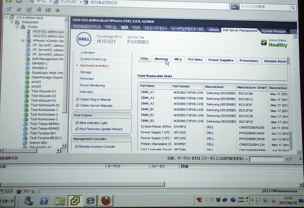Select Hardware Inventory in the side menu

94,66
